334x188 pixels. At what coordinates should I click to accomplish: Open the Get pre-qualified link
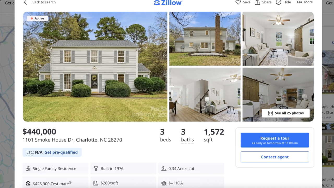pos(61,152)
